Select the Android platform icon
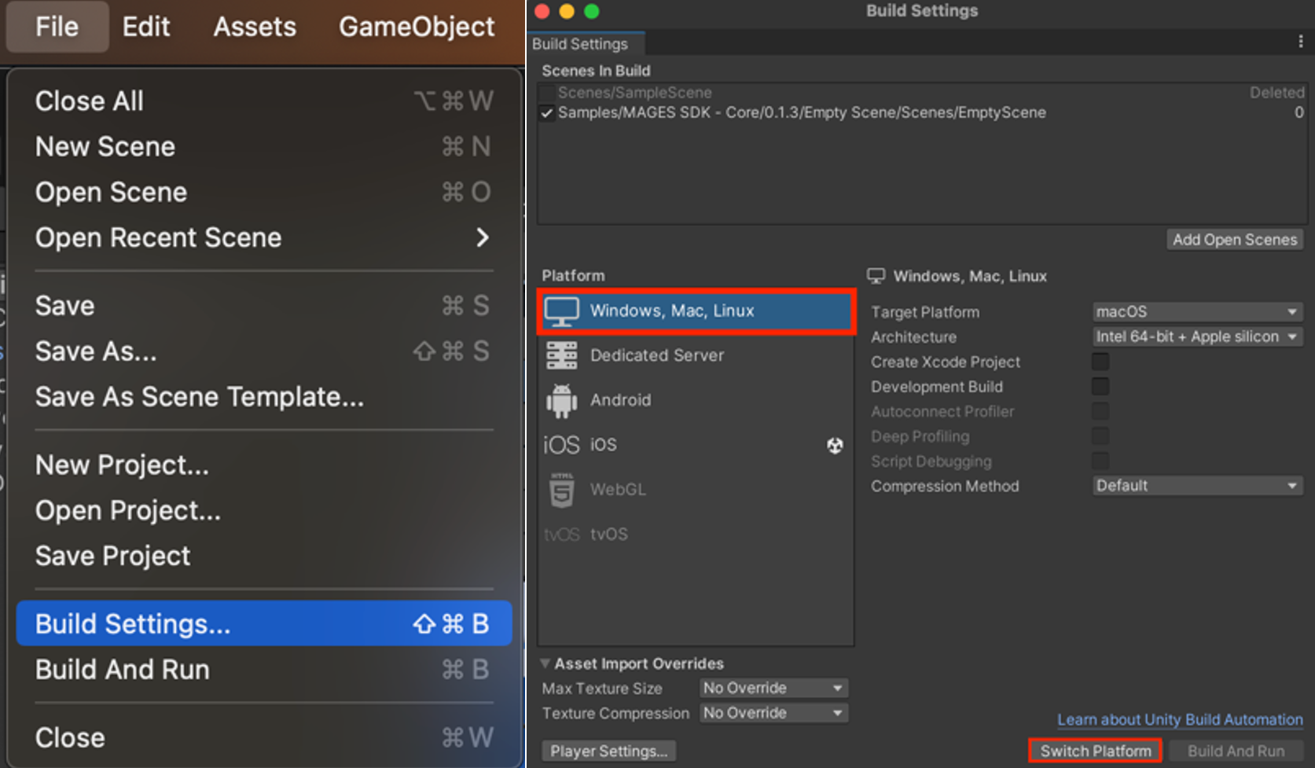The width and height of the screenshot is (1315, 768). tap(561, 401)
